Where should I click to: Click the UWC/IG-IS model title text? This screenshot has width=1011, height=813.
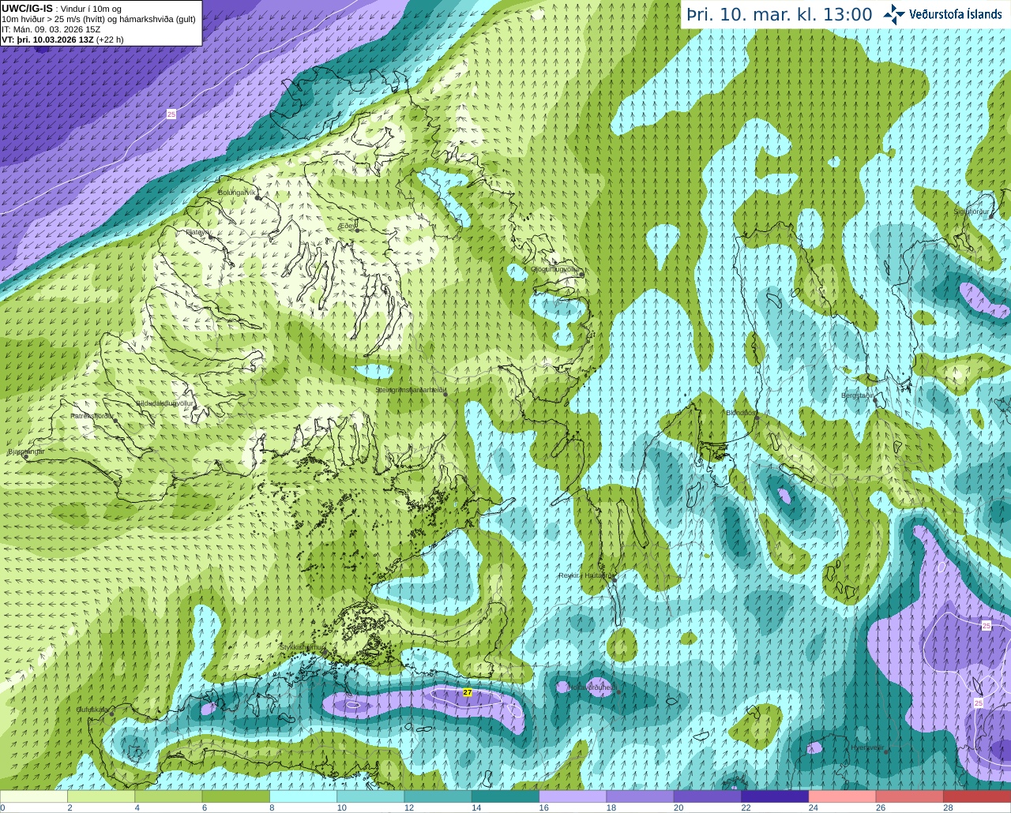(28, 8)
